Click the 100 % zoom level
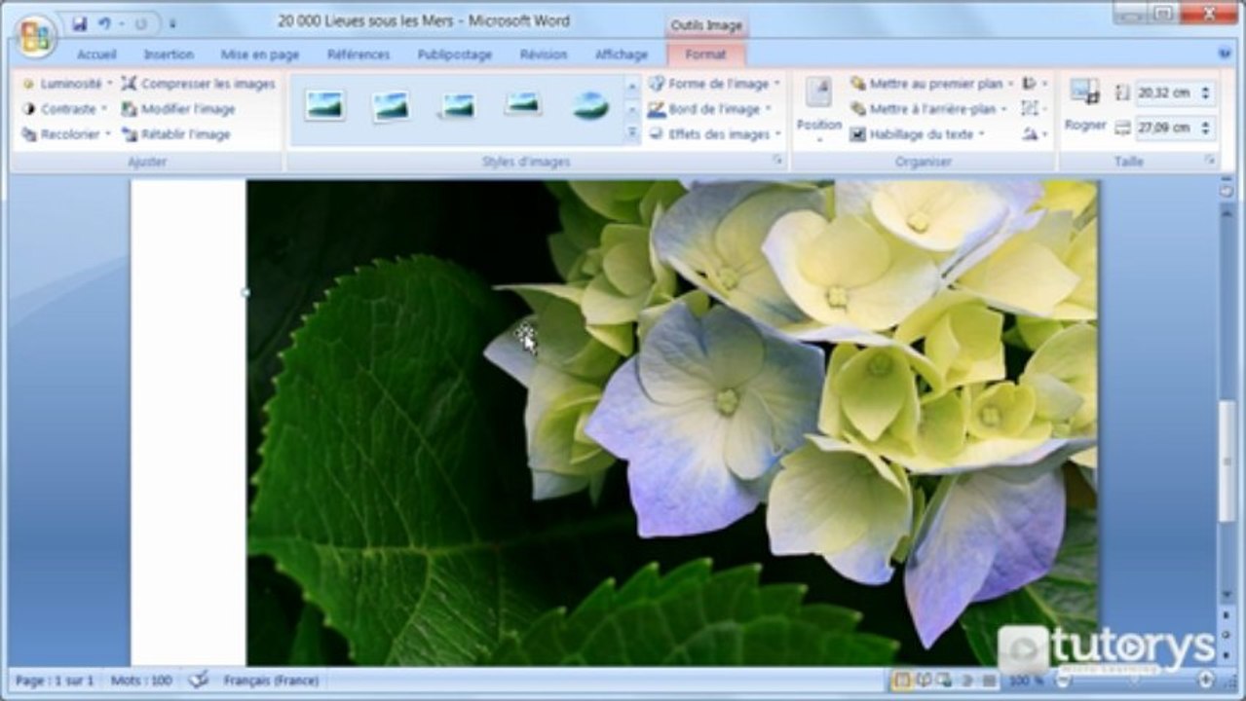Screen dimensions: 1246x701 [x=1025, y=681]
